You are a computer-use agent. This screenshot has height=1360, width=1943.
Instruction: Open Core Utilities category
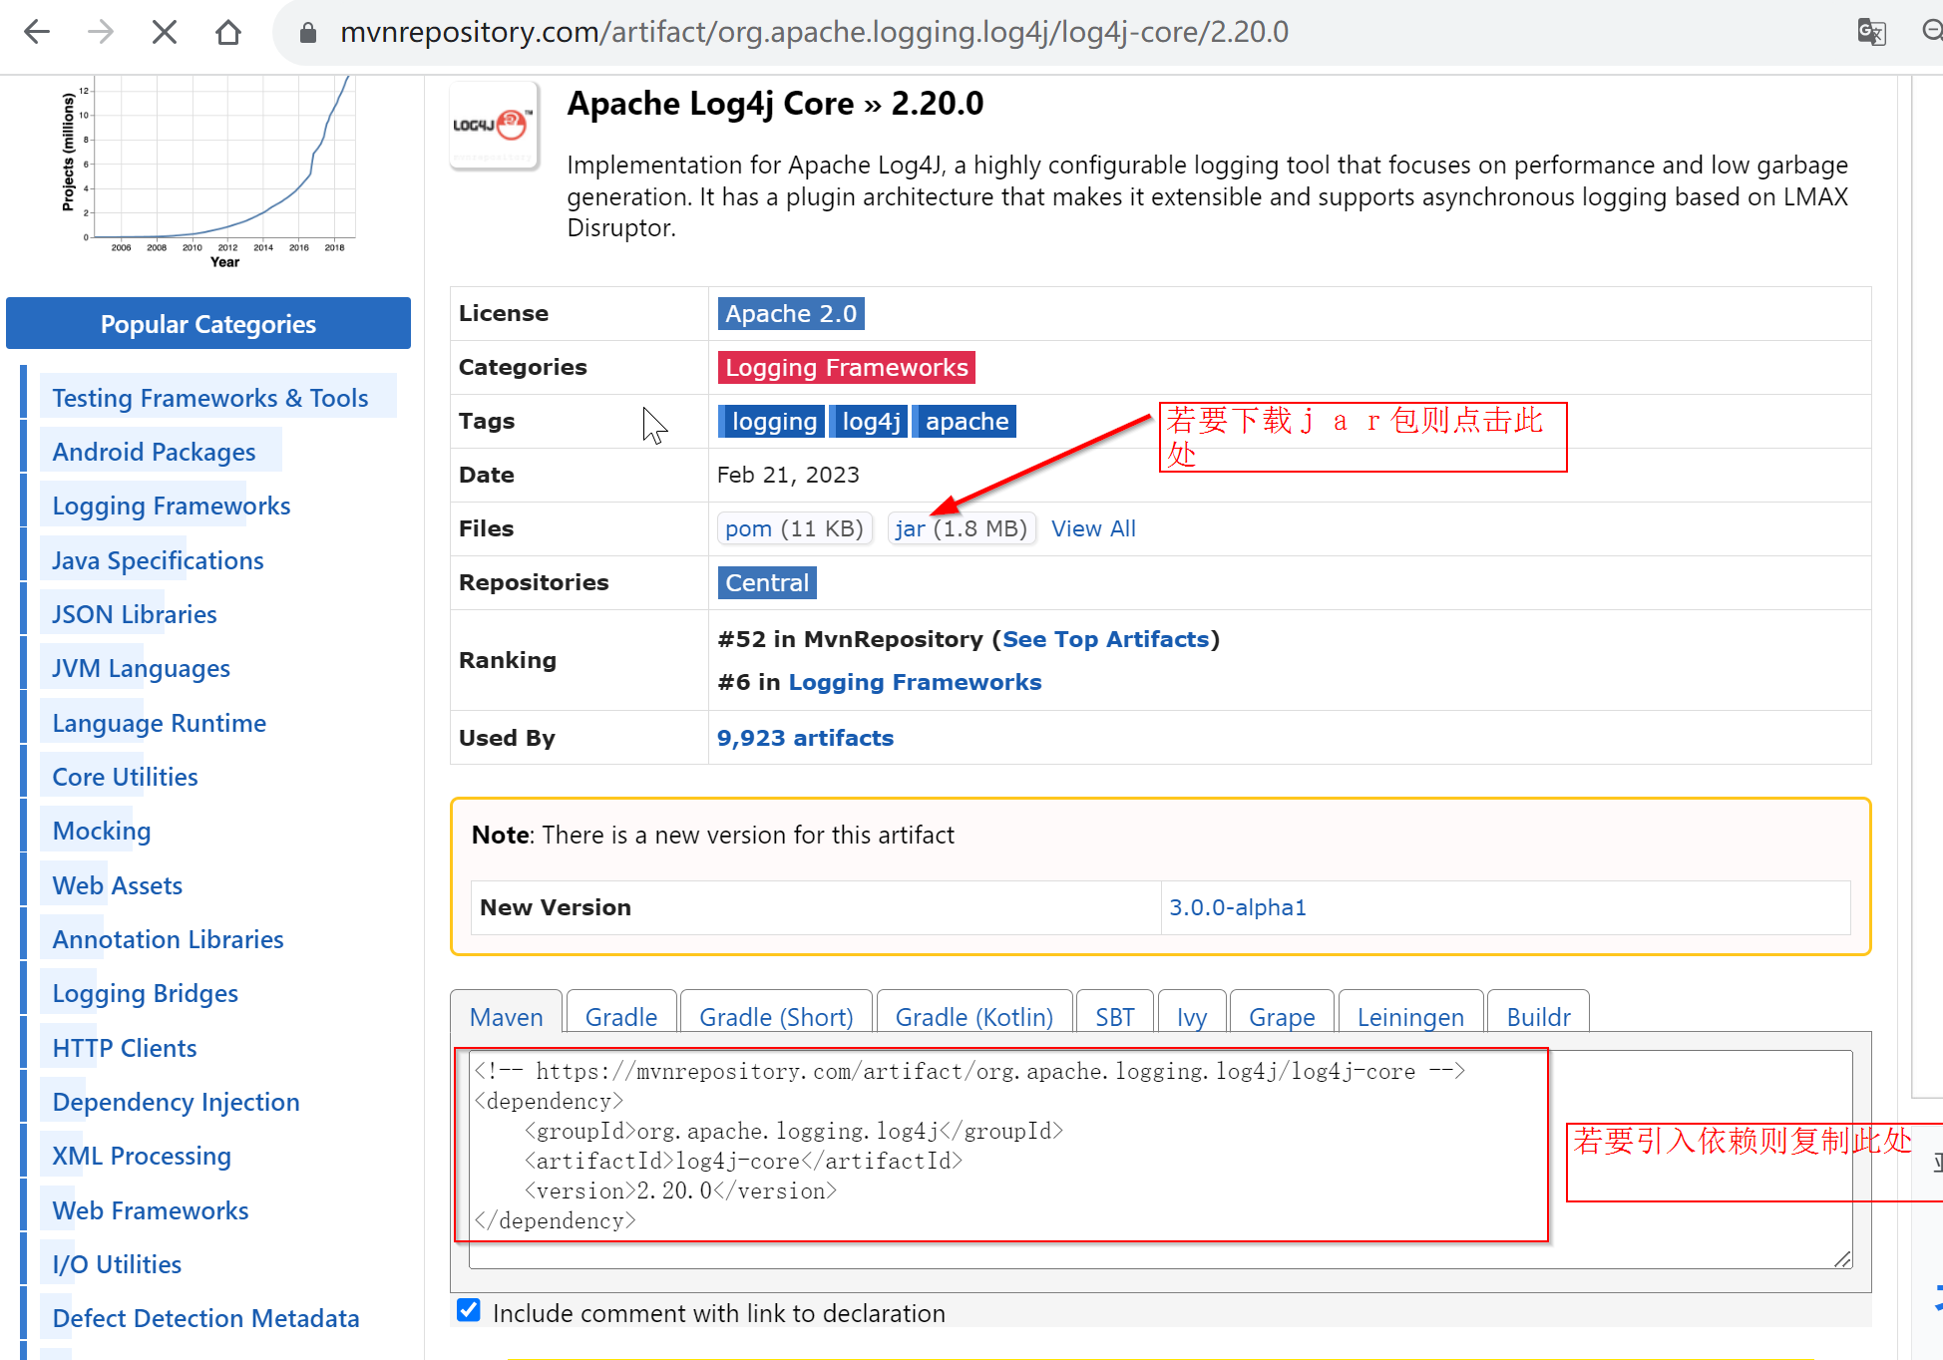[125, 777]
